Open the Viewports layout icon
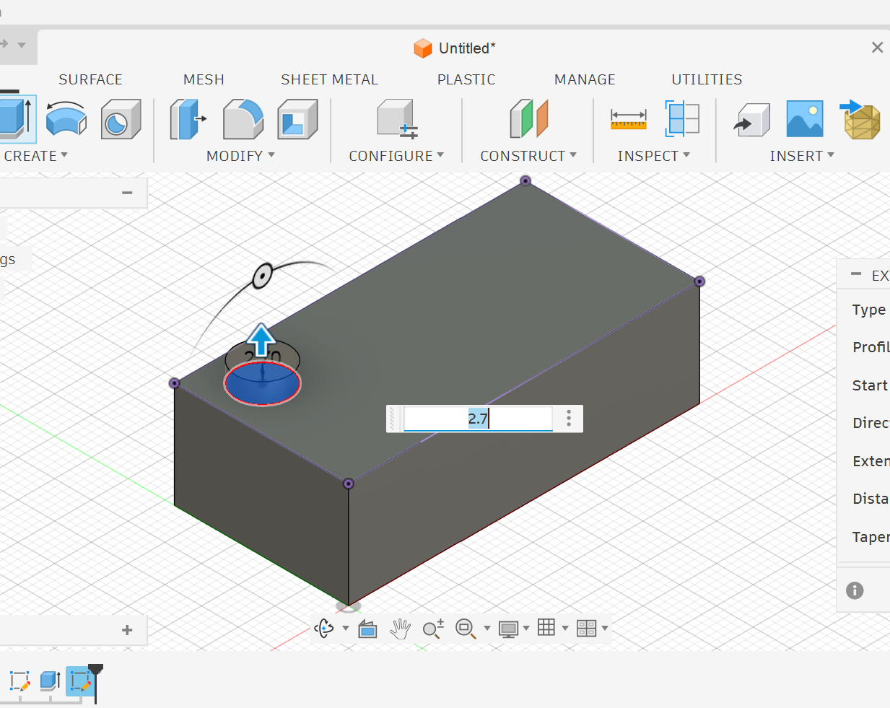The width and height of the screenshot is (890, 708). (x=586, y=629)
